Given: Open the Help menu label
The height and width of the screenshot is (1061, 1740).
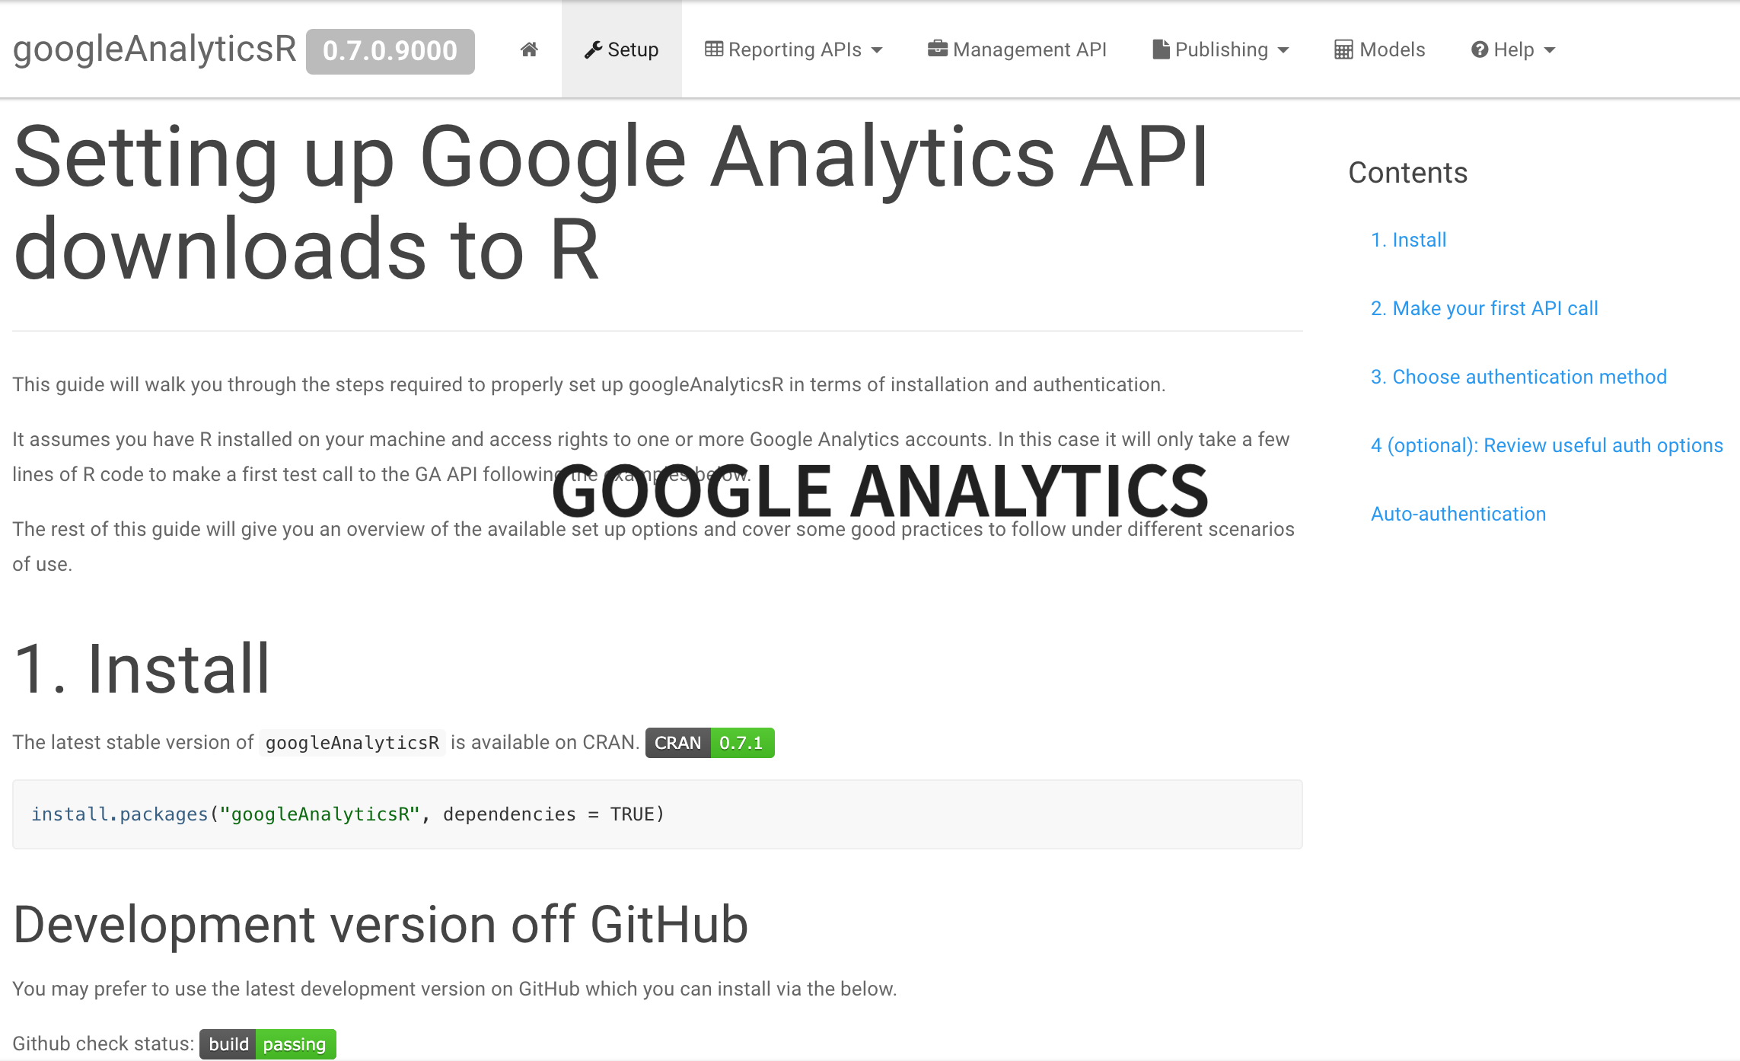Looking at the screenshot, I should pyautogui.click(x=1514, y=49).
